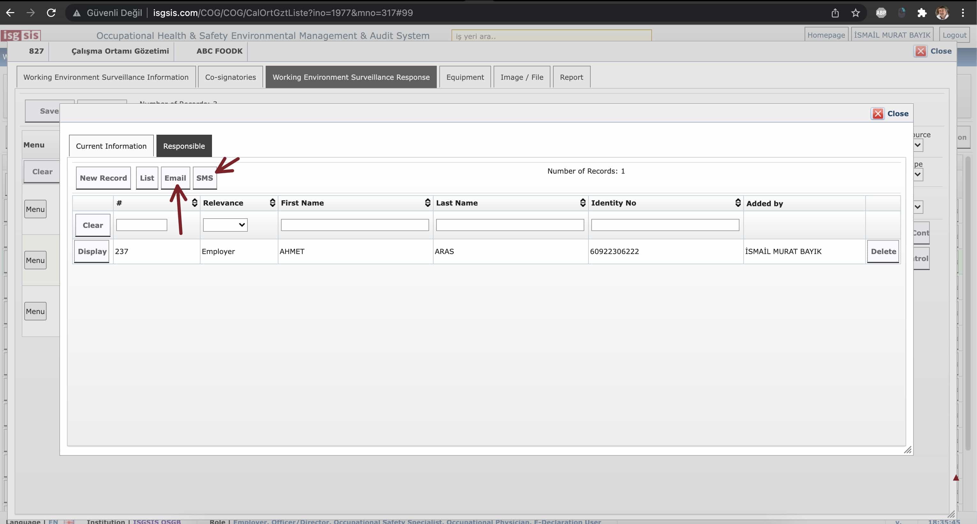Sort by First Name column arrows
The width and height of the screenshot is (977, 524).
click(x=428, y=203)
